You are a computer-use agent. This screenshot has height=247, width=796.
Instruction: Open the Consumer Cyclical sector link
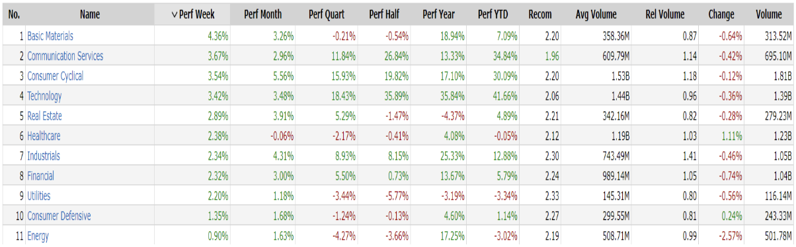[56, 76]
